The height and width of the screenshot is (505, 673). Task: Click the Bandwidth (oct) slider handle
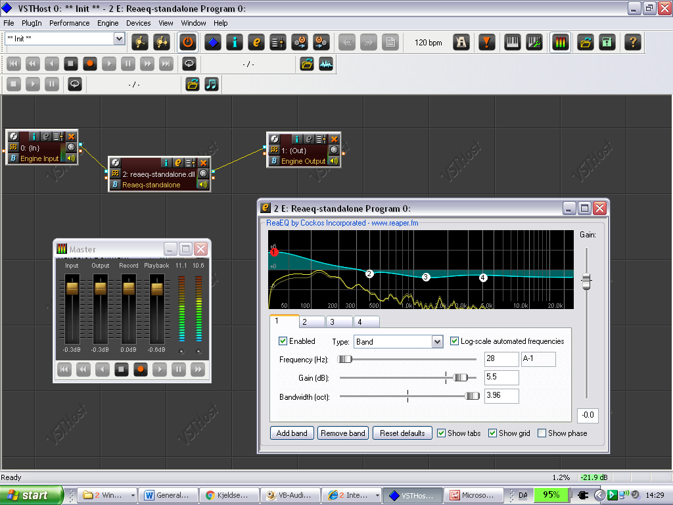coord(472,396)
